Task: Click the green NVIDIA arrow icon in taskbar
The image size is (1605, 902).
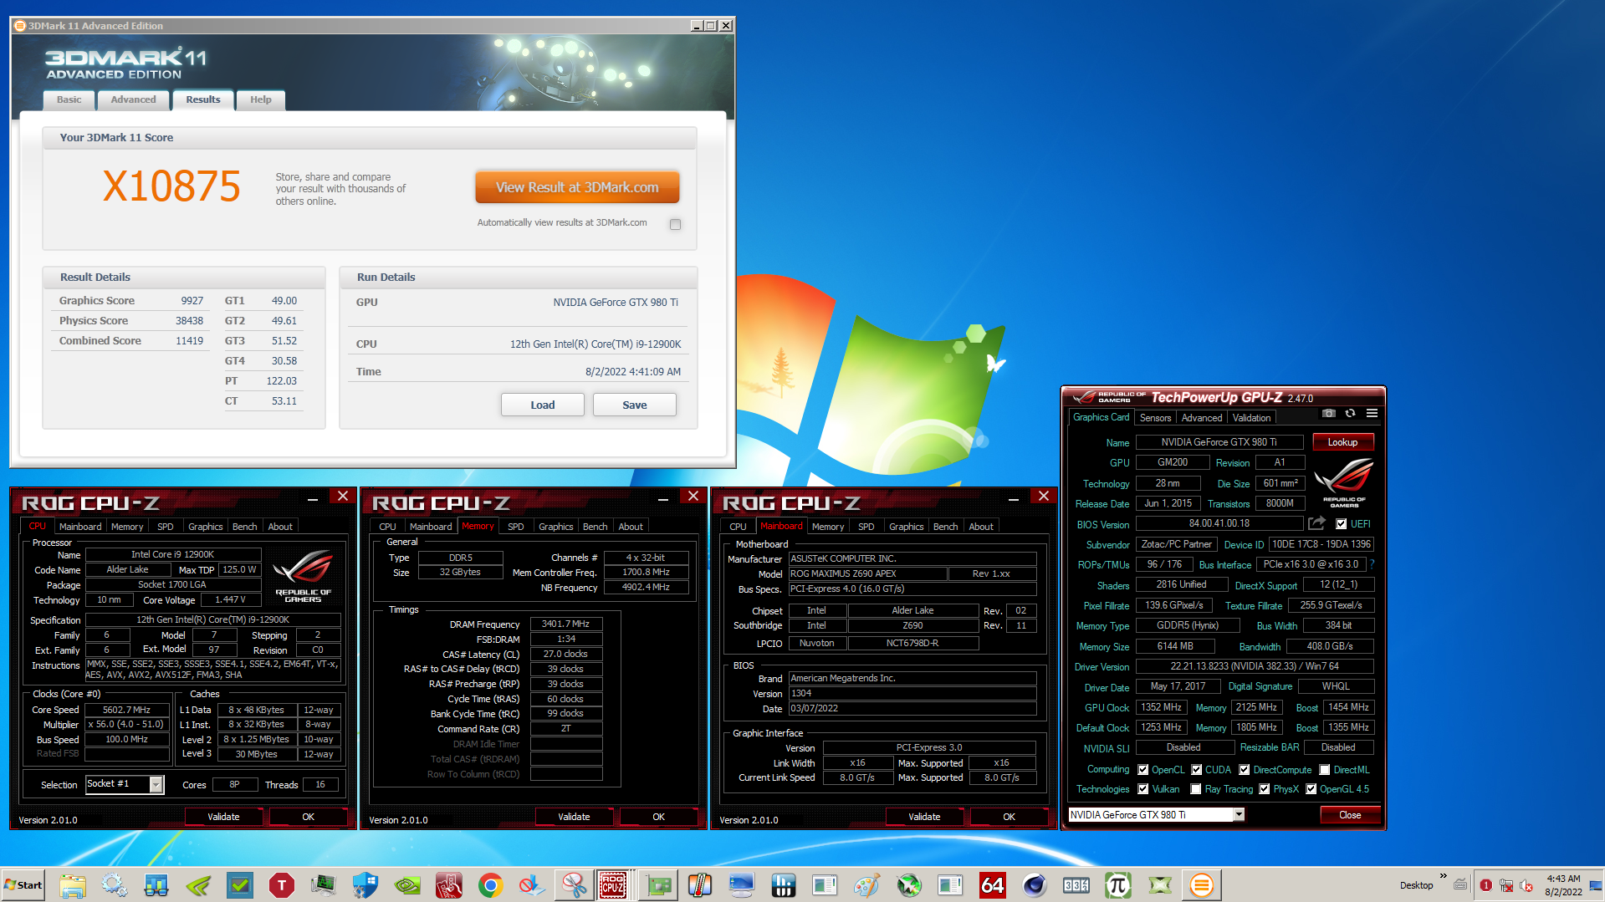Action: tap(198, 884)
